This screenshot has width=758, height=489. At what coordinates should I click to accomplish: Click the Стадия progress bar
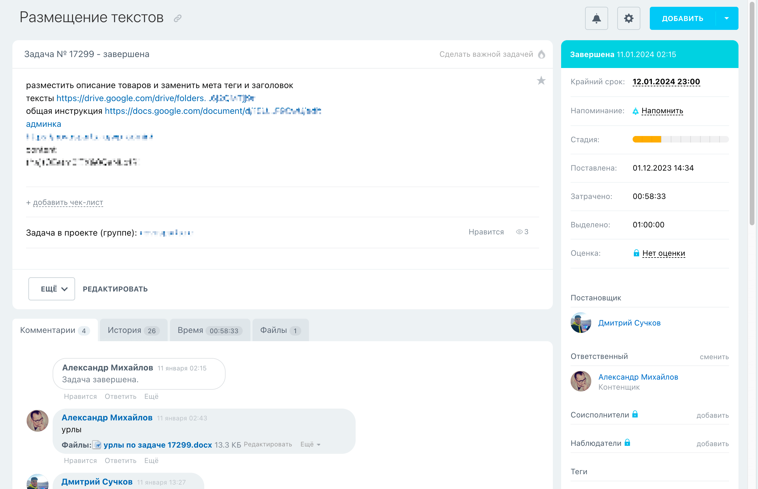[680, 139]
